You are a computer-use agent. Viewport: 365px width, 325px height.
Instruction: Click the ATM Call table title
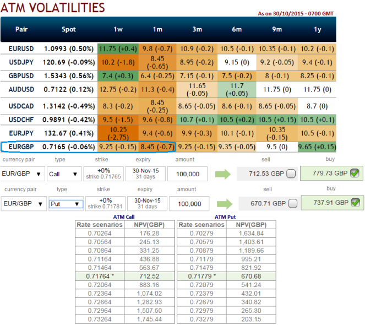(124, 217)
